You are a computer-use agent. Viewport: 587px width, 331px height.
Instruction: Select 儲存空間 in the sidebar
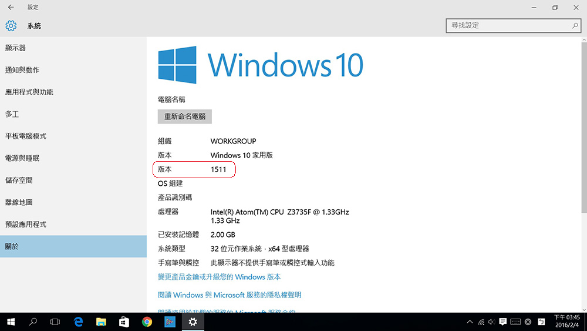(73, 180)
